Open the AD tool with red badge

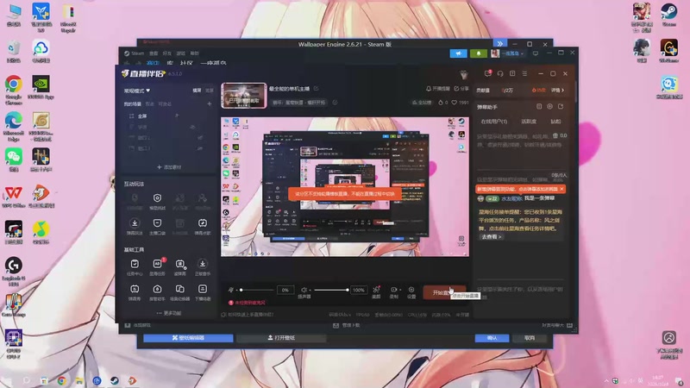pyautogui.click(x=157, y=267)
